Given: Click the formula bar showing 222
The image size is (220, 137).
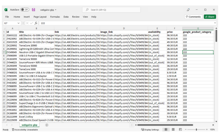Looking at the screenshot, I should [126, 23].
